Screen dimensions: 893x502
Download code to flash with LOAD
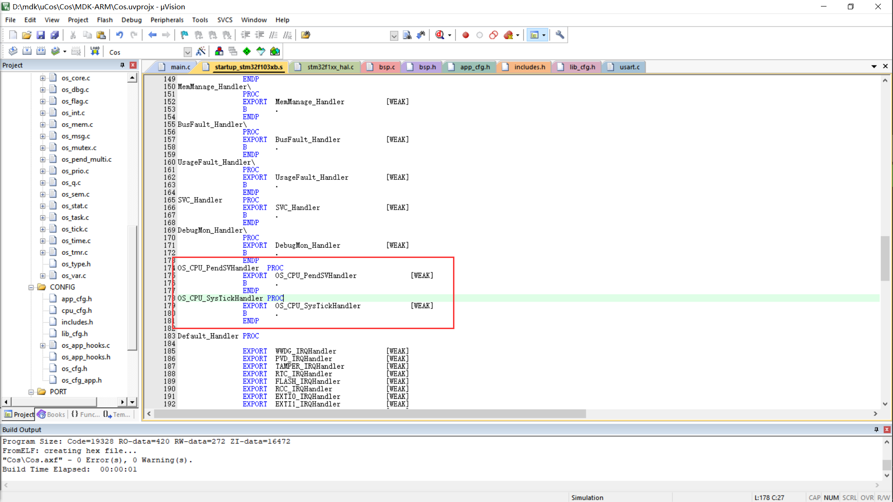[95, 51]
